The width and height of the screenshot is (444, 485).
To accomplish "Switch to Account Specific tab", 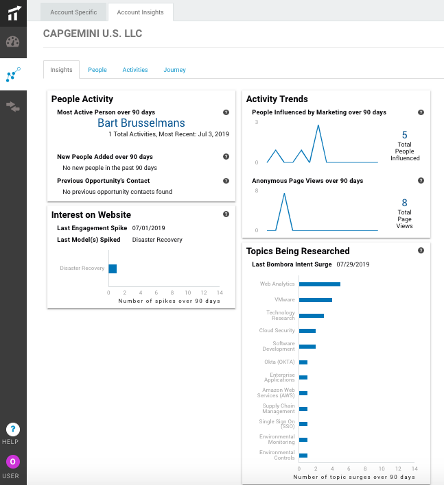I will (73, 12).
